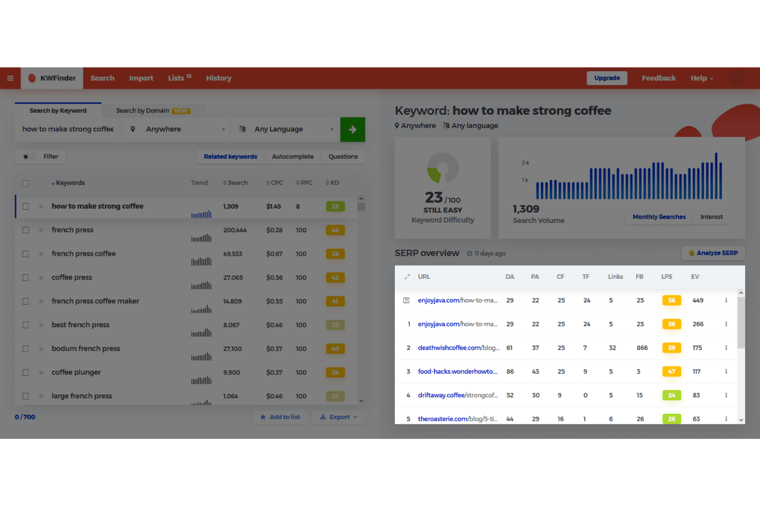Star the french press coffee keyword
This screenshot has height=506, width=760.
pos(41,253)
